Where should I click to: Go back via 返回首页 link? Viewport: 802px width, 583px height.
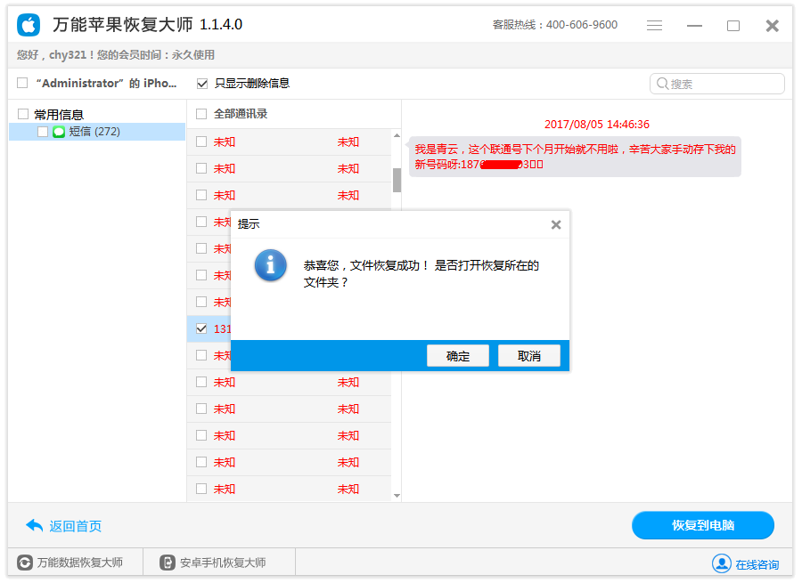coord(75,526)
